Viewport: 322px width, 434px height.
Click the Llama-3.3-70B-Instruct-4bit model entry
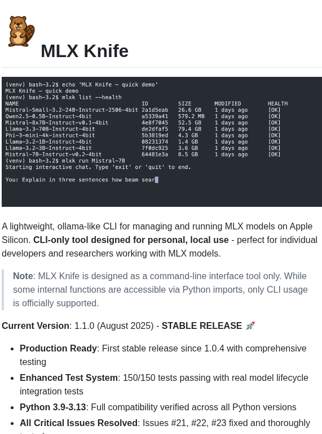[x=50, y=129]
